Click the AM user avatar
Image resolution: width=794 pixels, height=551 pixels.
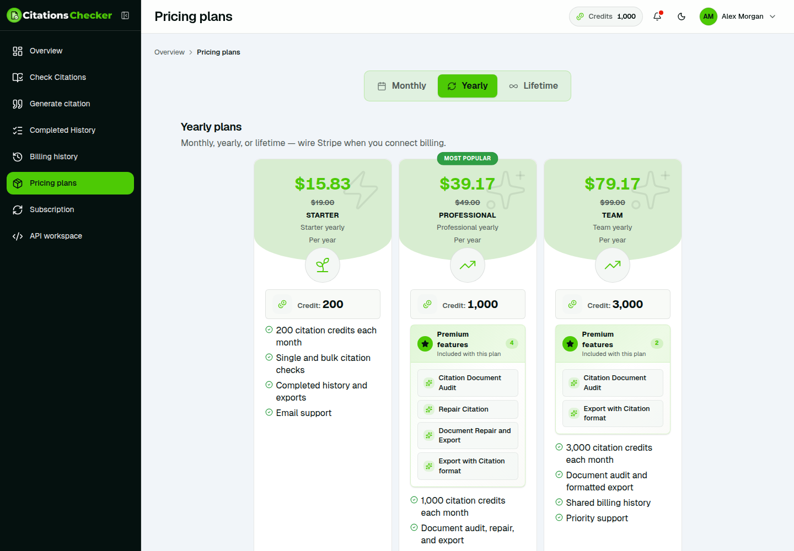coord(709,17)
